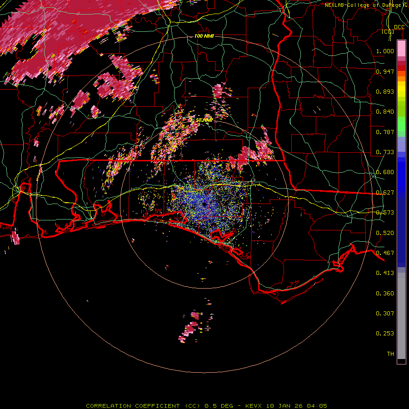The width and height of the screenshot is (409, 409).
Task: Click the 0.307 value on the color scale
Action: (x=385, y=314)
